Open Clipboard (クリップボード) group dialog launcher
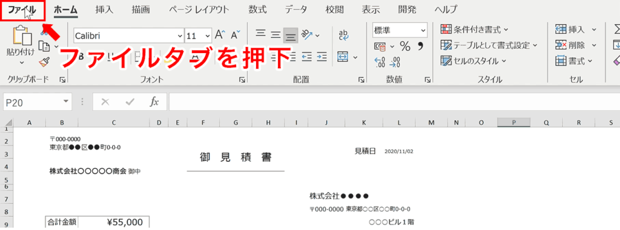 (x=62, y=80)
